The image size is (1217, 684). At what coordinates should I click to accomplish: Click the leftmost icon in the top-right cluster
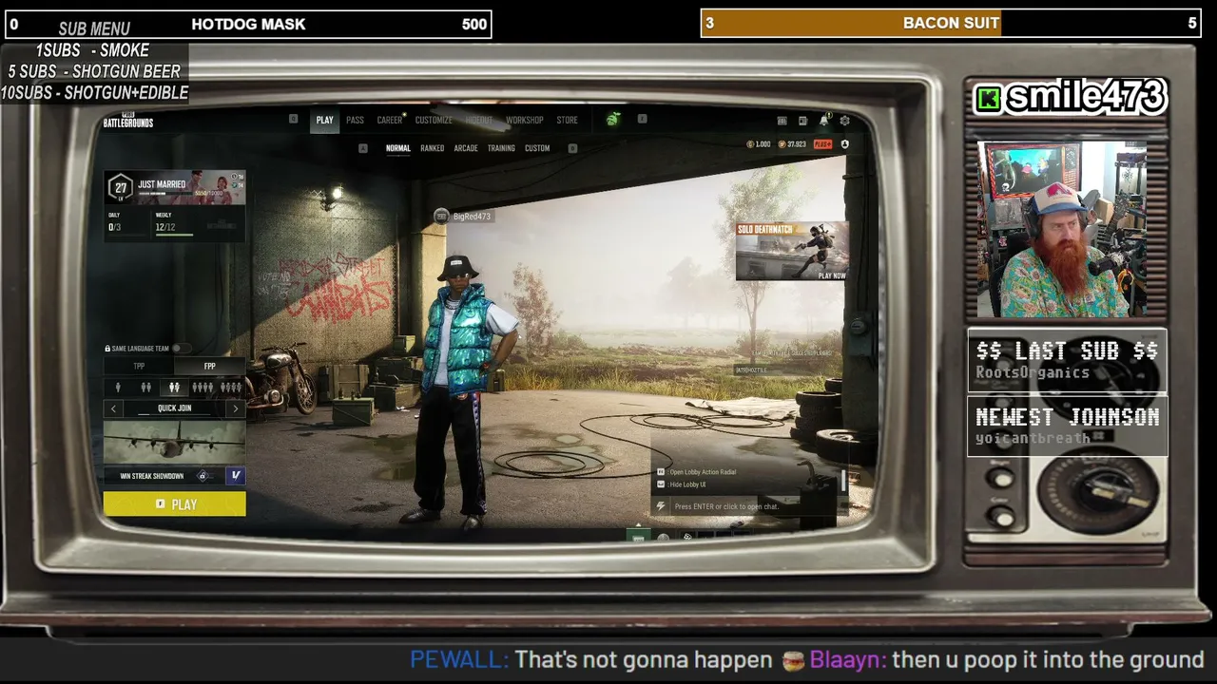[x=782, y=121]
